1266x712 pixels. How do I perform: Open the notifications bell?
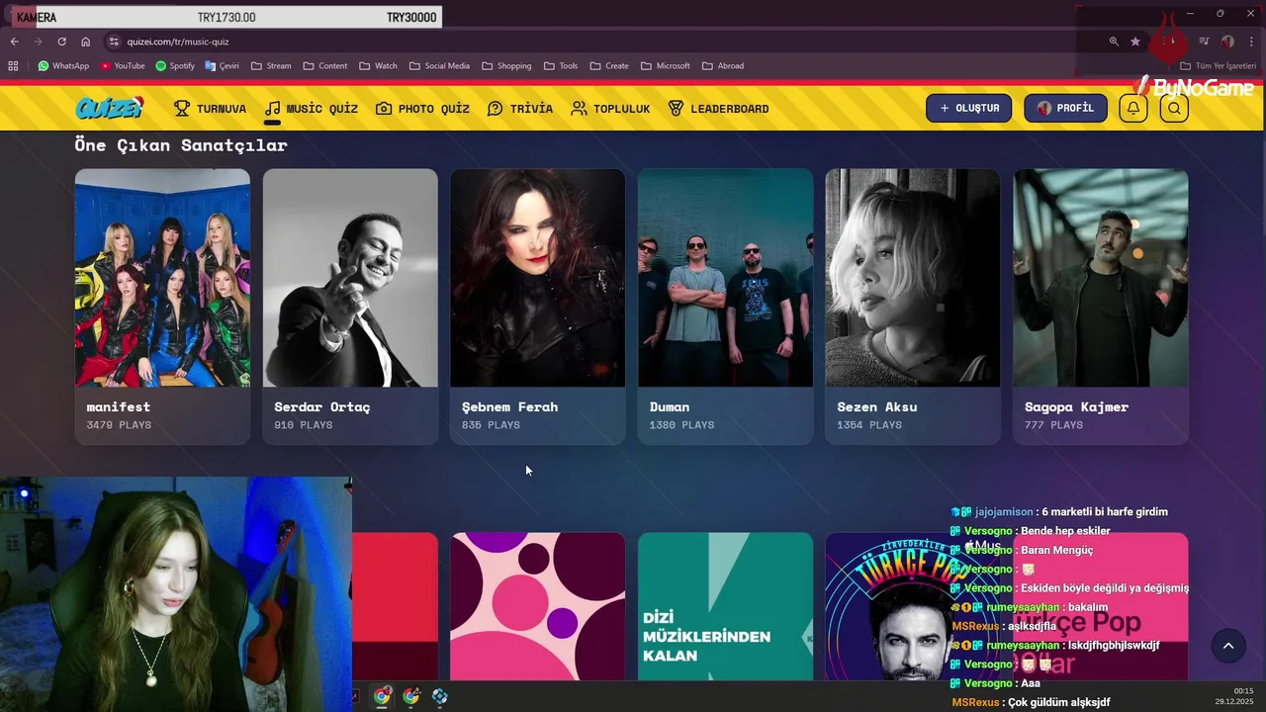[1133, 108]
